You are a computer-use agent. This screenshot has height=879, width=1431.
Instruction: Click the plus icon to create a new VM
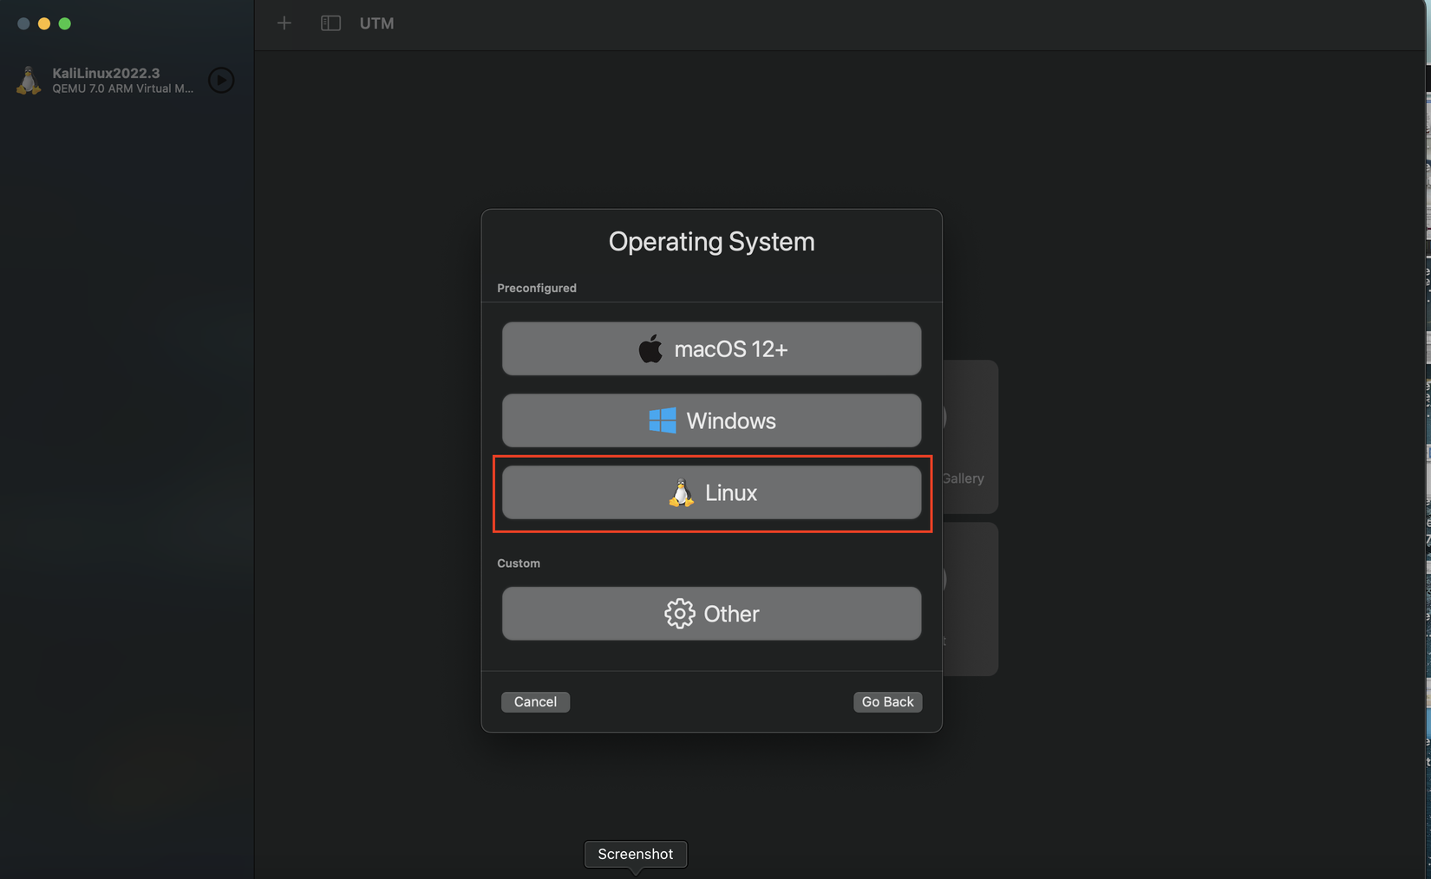[284, 23]
